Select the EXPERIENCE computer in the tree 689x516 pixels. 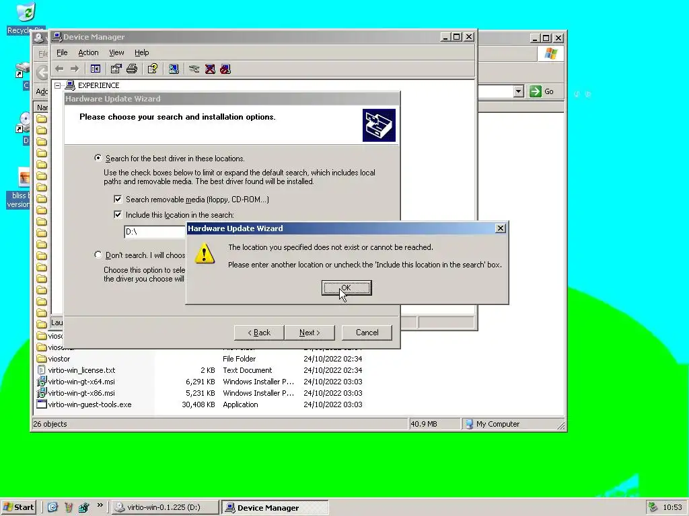98,85
